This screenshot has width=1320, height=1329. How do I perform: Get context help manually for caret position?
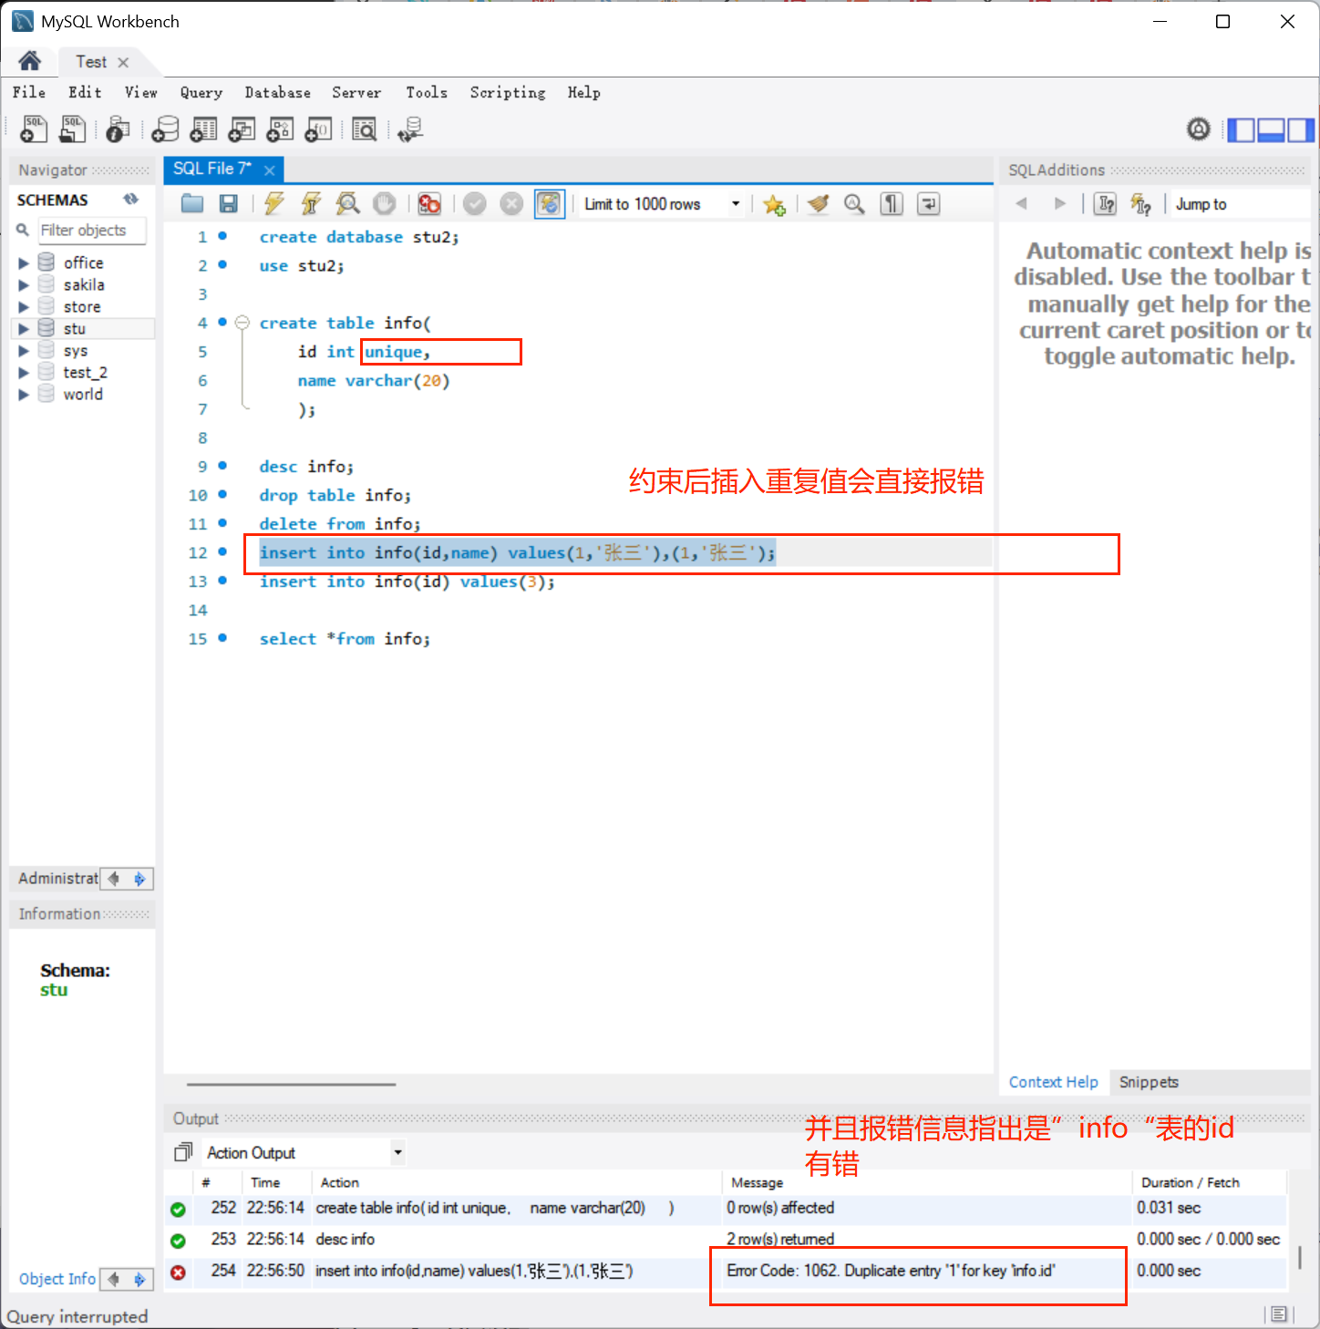click(x=1106, y=204)
